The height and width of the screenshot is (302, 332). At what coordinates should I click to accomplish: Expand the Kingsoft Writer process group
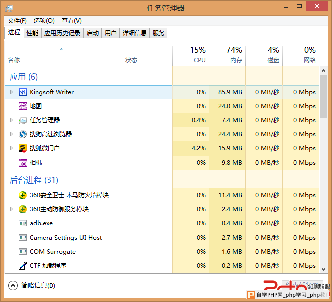[x=11, y=92]
